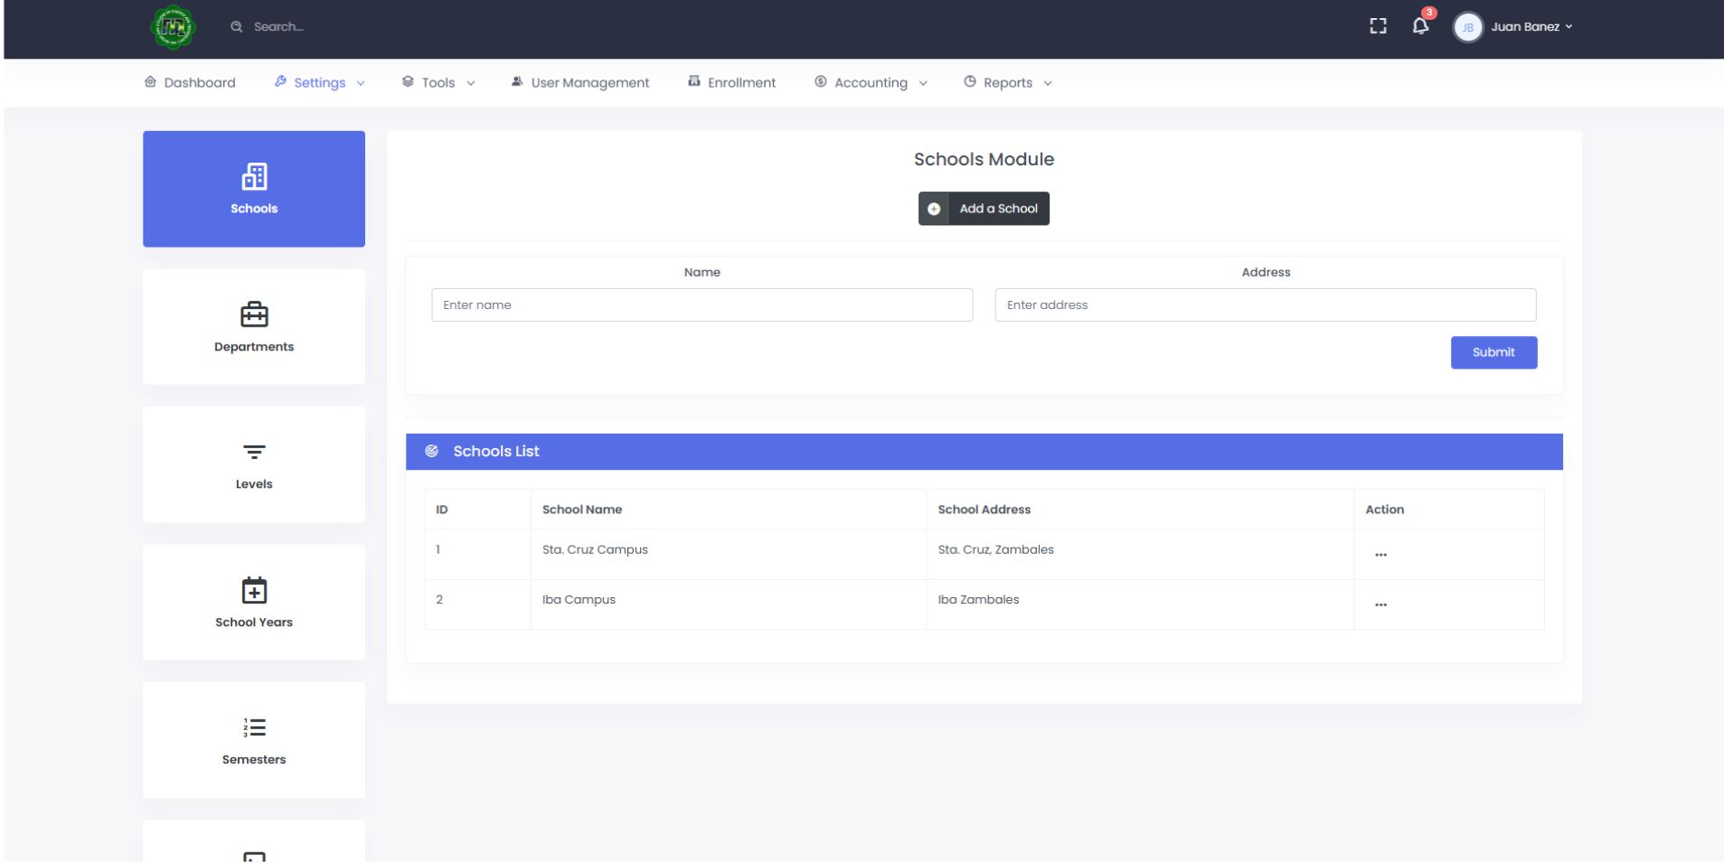
Task: Click the school logo icon
Action: pyautogui.click(x=172, y=27)
